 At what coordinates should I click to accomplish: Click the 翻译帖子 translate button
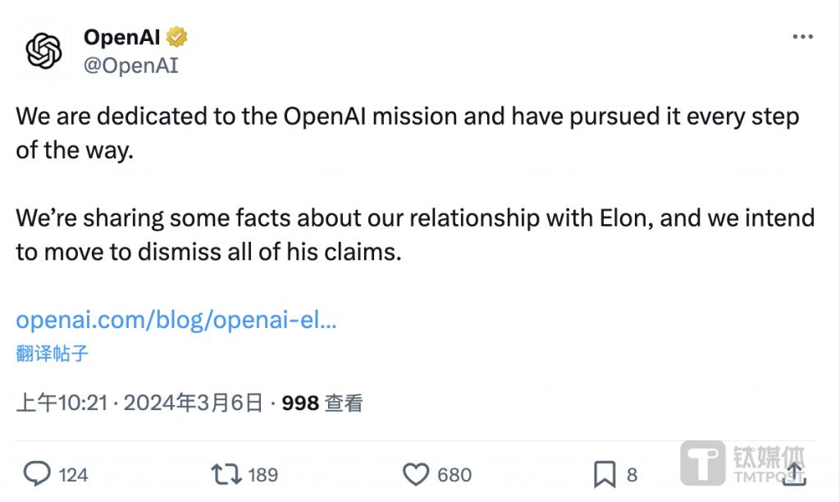(x=52, y=354)
